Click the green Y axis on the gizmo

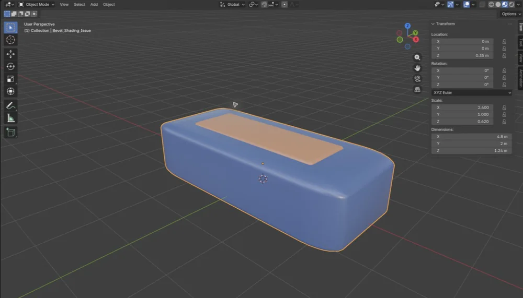pyautogui.click(x=415, y=33)
